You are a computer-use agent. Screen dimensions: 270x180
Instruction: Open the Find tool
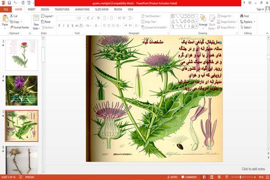(x=244, y=16)
